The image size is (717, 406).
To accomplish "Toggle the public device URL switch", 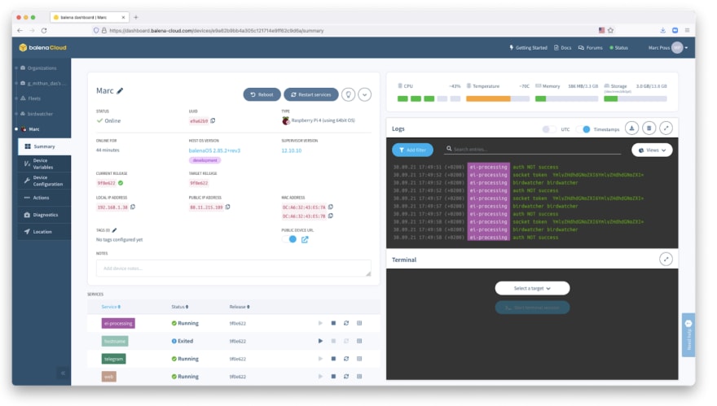I will 289,239.
